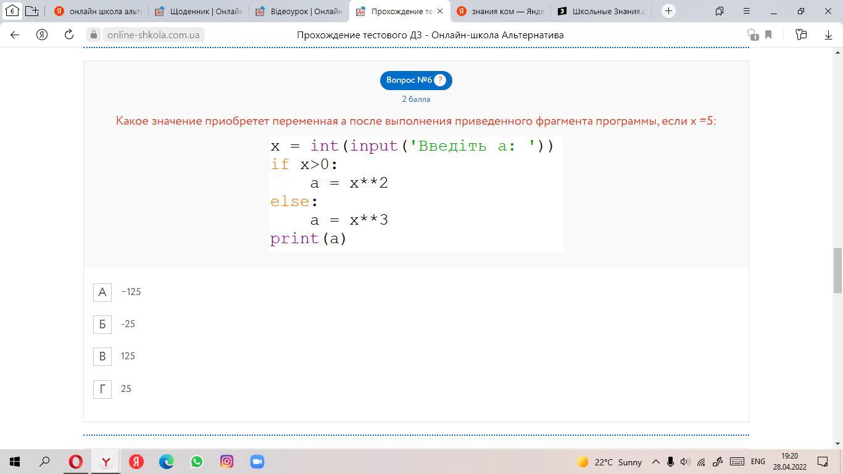Open the browser hamburger menu
The image size is (843, 474).
(x=746, y=11)
